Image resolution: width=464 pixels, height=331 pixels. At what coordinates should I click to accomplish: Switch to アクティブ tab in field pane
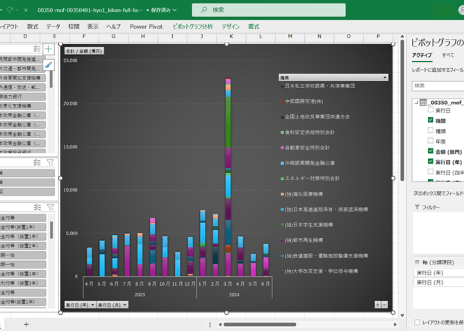(422, 55)
